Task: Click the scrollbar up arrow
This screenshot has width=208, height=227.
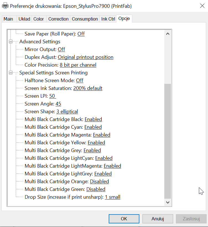Action: pyautogui.click(x=167, y=34)
